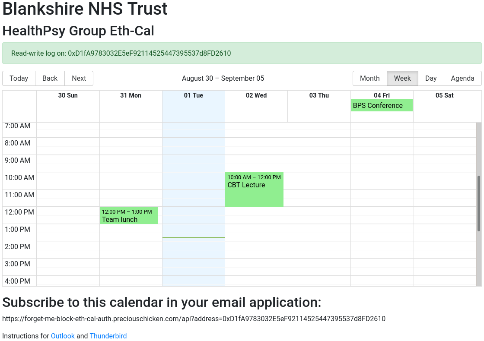This screenshot has height=341, width=484.
Task: Switch to Day view
Action: [431, 78]
